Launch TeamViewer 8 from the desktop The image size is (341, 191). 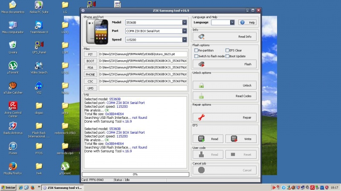39,27
